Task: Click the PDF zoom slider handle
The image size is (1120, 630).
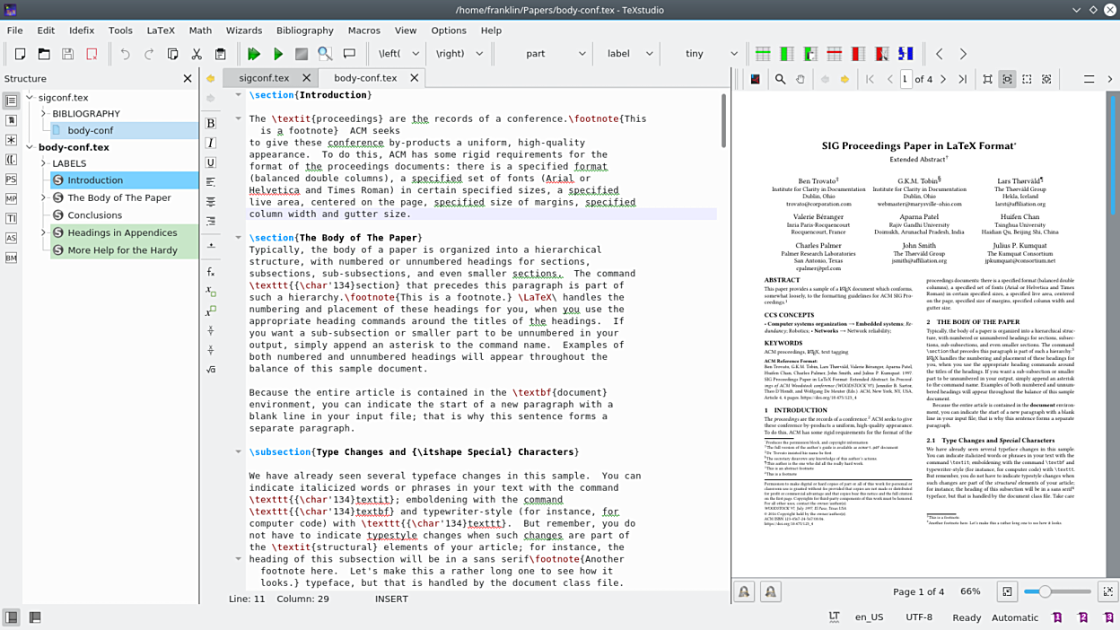Action: 1043,591
